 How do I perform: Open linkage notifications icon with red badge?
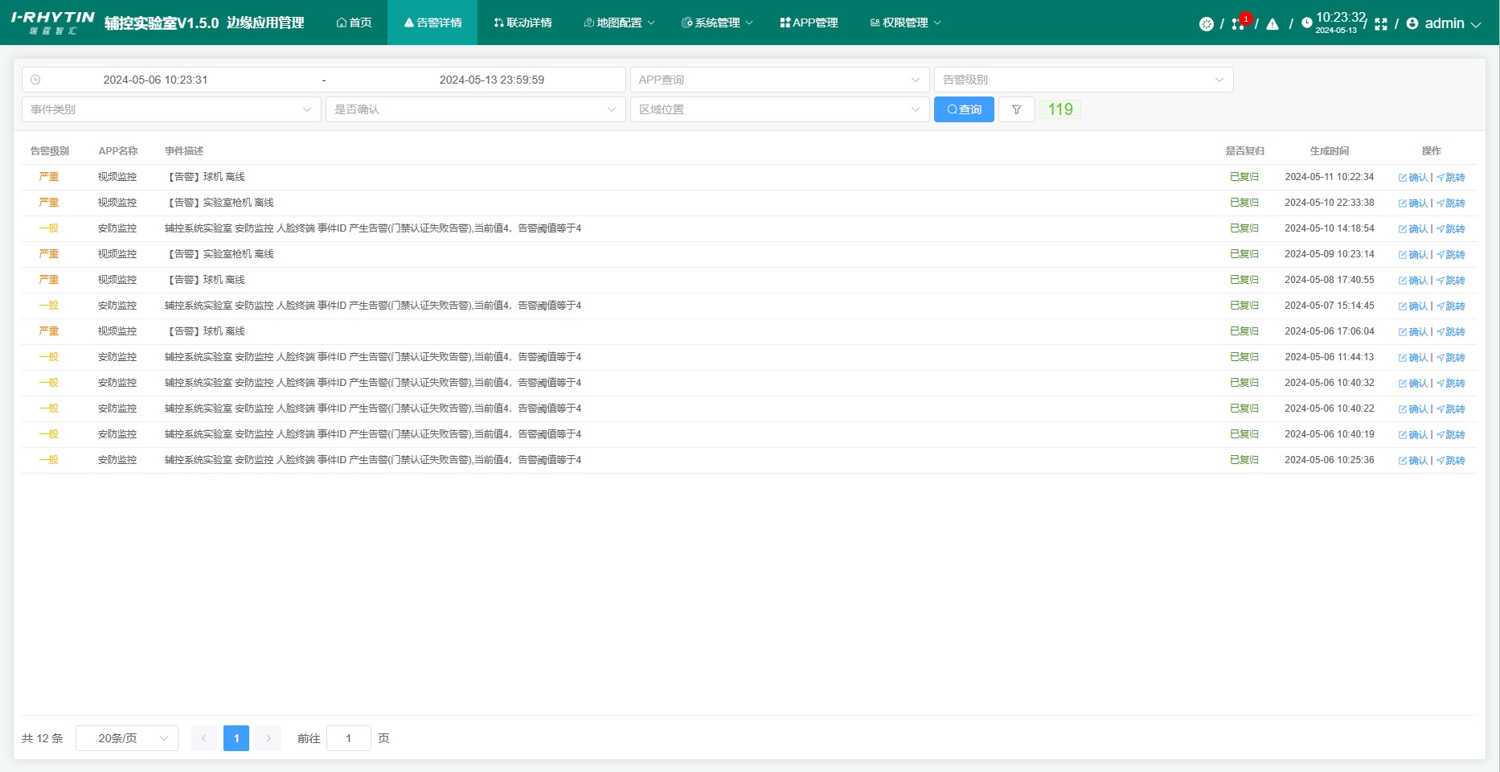point(1239,23)
